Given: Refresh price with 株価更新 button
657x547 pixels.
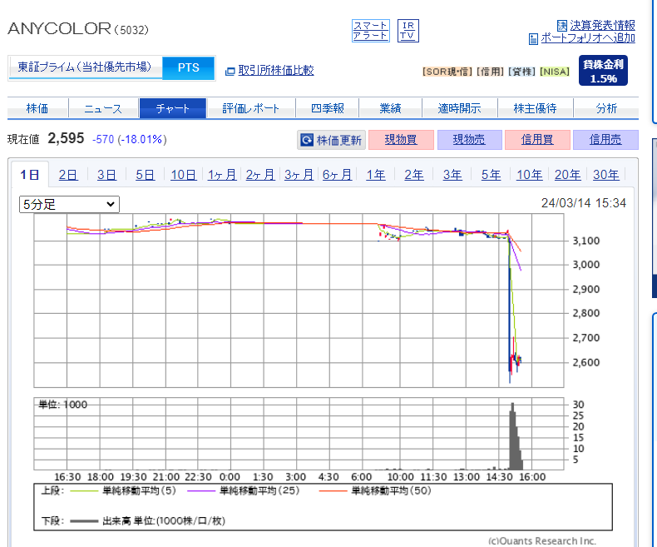Looking at the screenshot, I should (332, 140).
